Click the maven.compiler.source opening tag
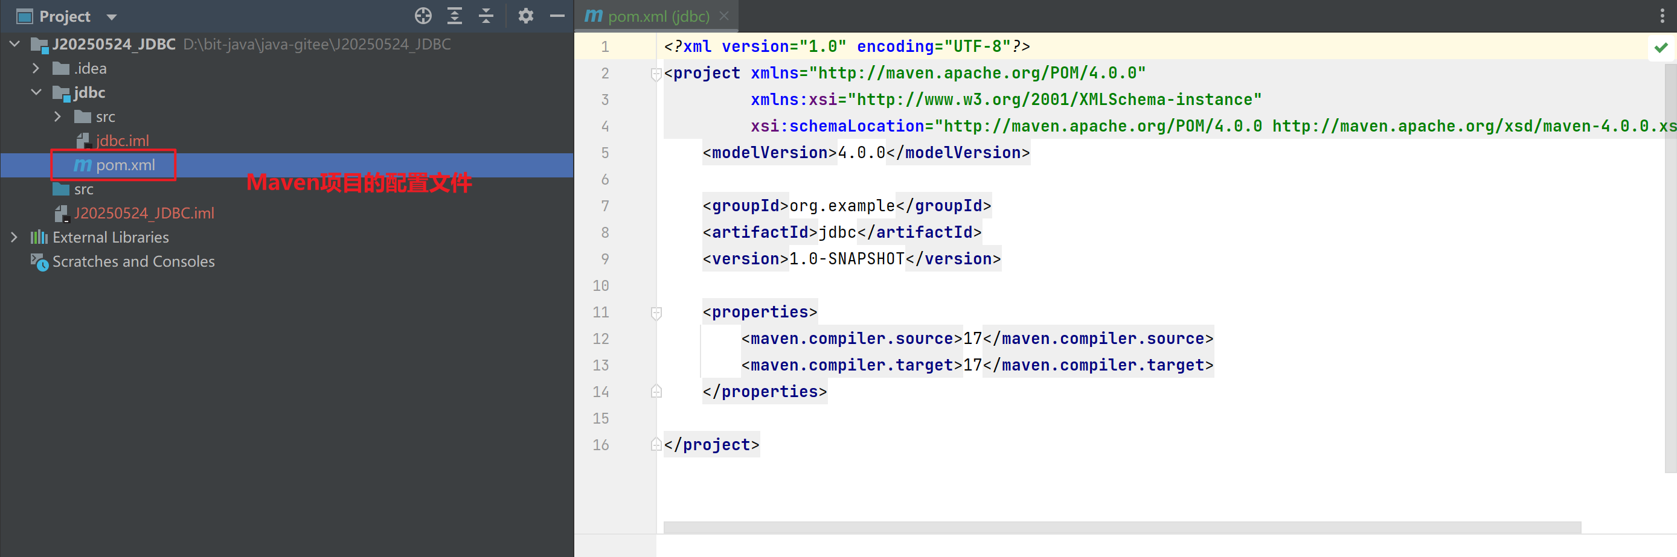 point(852,339)
